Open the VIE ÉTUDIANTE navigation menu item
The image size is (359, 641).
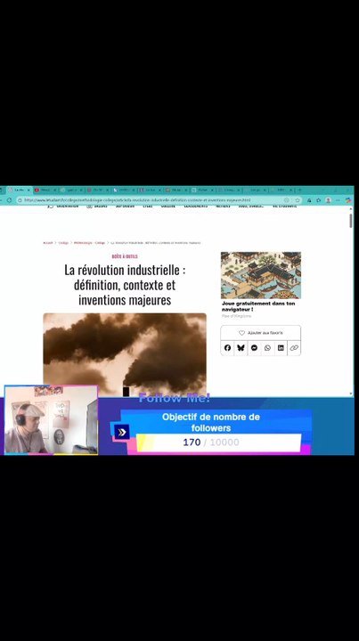[284, 207]
